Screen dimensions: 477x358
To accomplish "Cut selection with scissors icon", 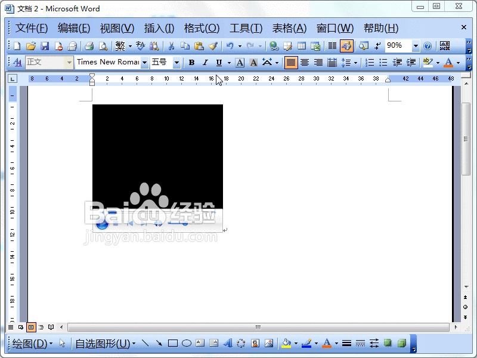I will click(x=171, y=46).
